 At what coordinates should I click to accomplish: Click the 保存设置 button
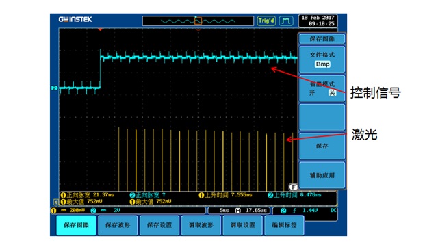pyautogui.click(x=159, y=225)
